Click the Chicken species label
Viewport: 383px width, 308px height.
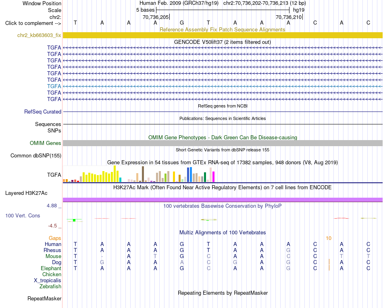(52, 274)
